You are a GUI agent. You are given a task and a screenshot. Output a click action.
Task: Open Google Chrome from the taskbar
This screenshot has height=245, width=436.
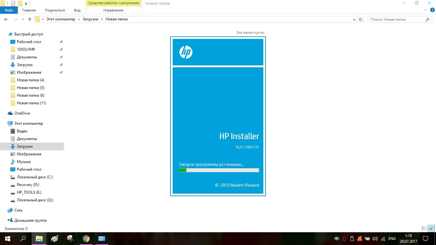pos(86,239)
